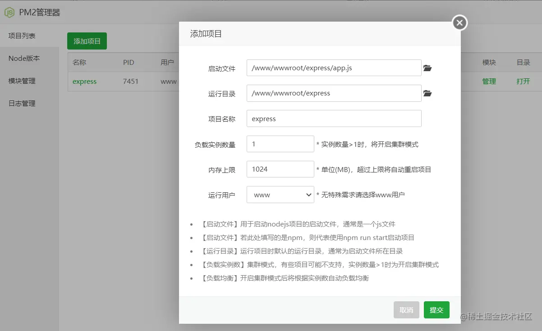542x331 pixels.
Task: Close the 添加项目 dialog
Action: click(459, 23)
